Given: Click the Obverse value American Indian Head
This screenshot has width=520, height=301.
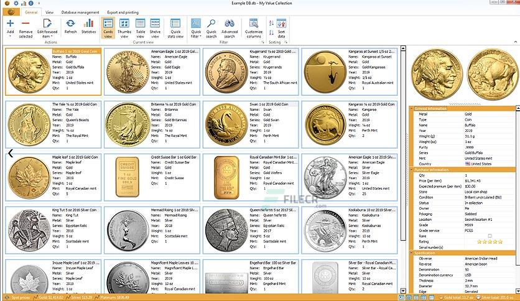Looking at the screenshot, I should [x=481, y=258].
